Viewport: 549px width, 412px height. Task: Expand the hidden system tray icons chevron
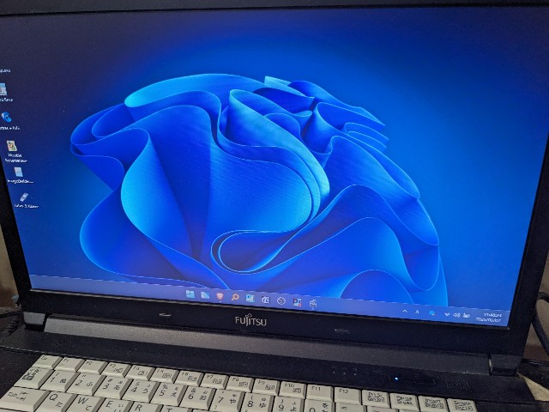405,311
